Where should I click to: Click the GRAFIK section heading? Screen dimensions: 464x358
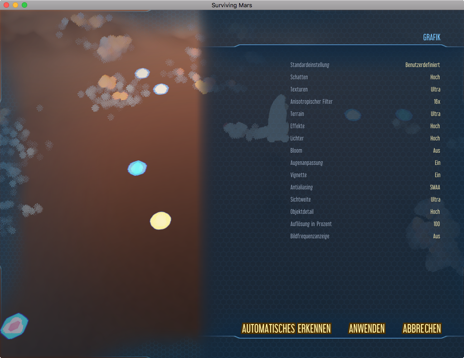tap(432, 37)
